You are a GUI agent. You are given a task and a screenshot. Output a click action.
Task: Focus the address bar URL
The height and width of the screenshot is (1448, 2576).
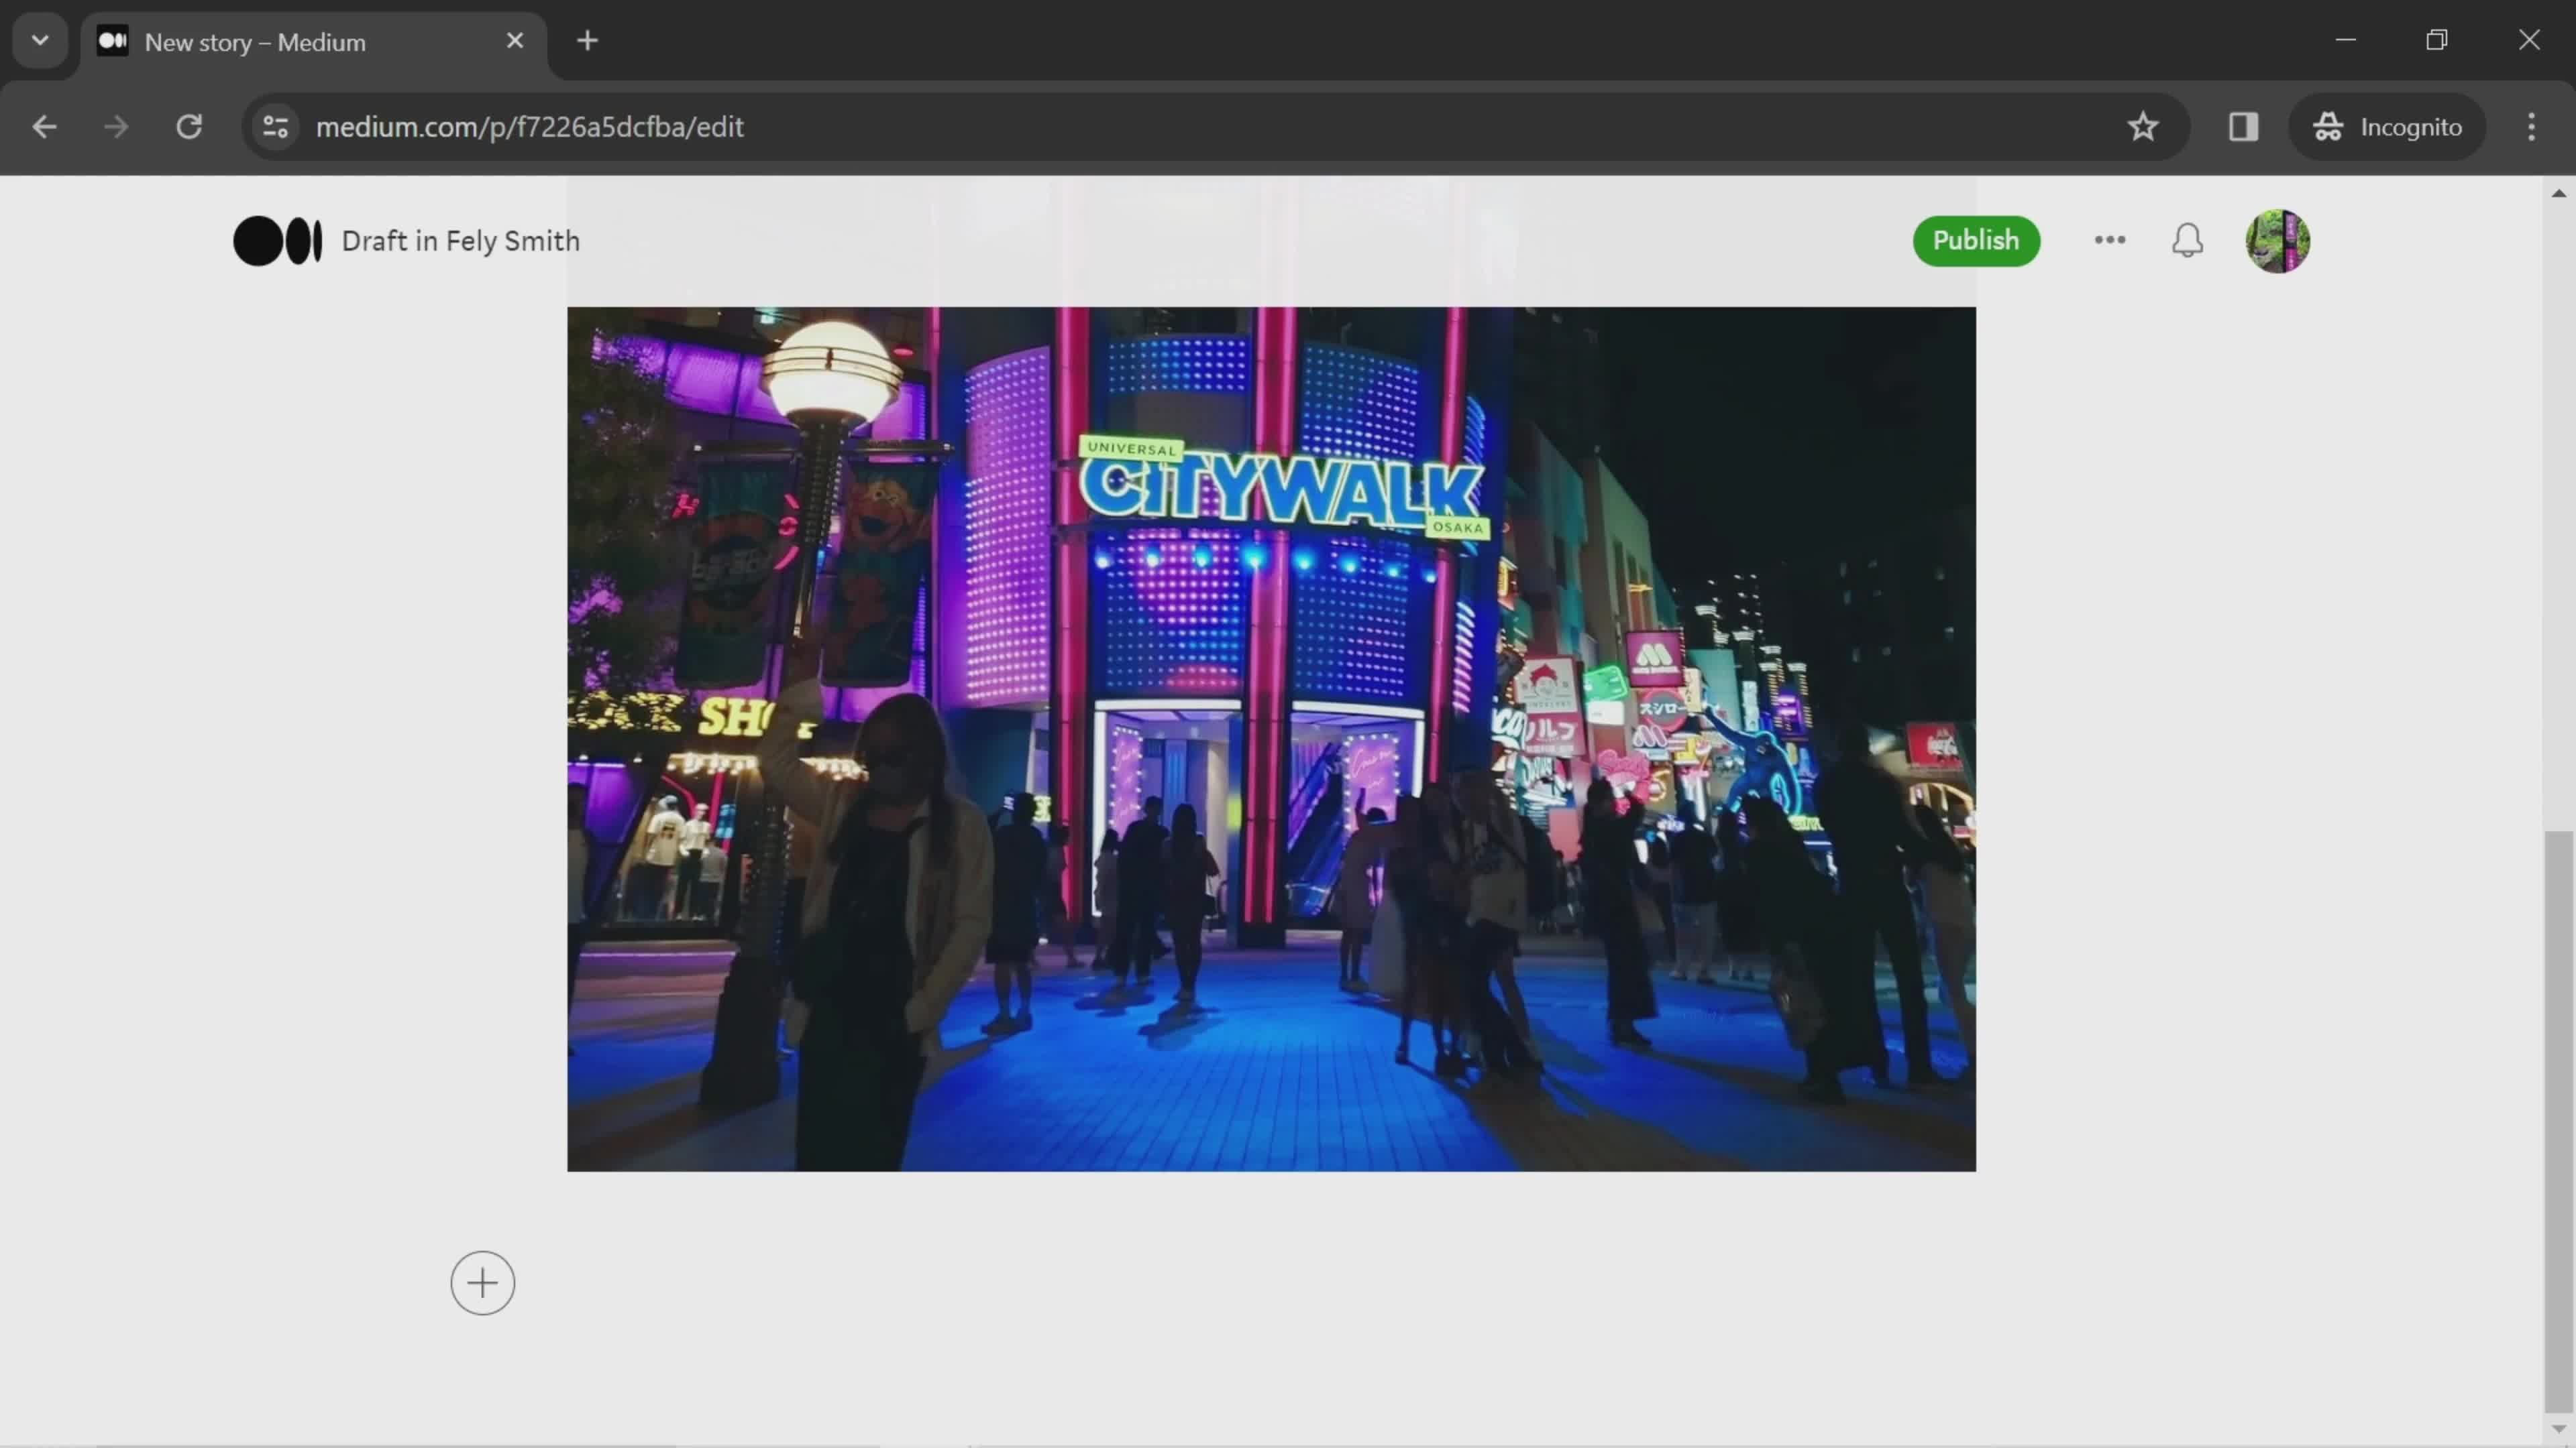[x=529, y=127]
